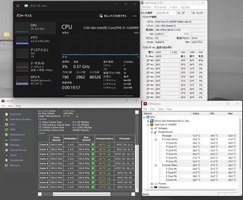
Task: Click Core 0 bus speed green indicator
Action: click(93, 144)
